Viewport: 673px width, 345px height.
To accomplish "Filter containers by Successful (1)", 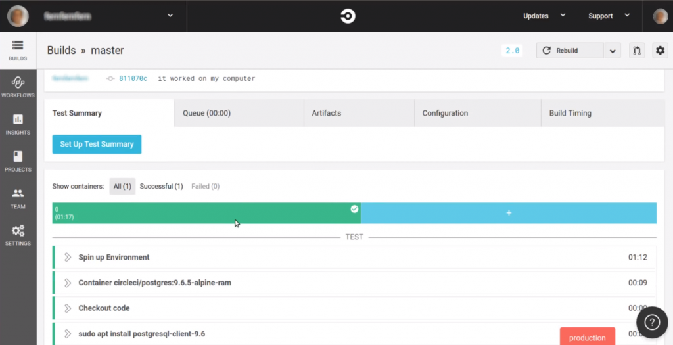I will [161, 187].
